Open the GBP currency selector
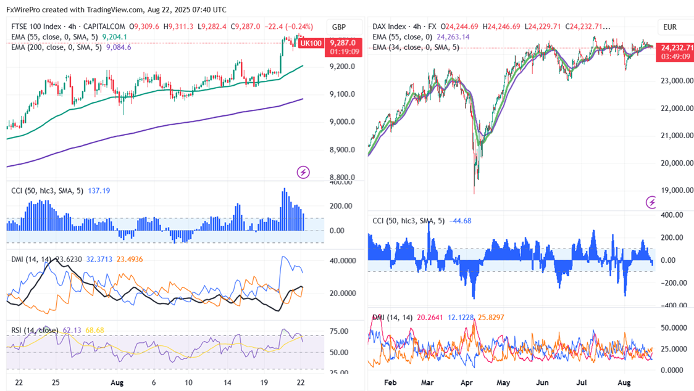This screenshot has width=694, height=391. (x=339, y=27)
